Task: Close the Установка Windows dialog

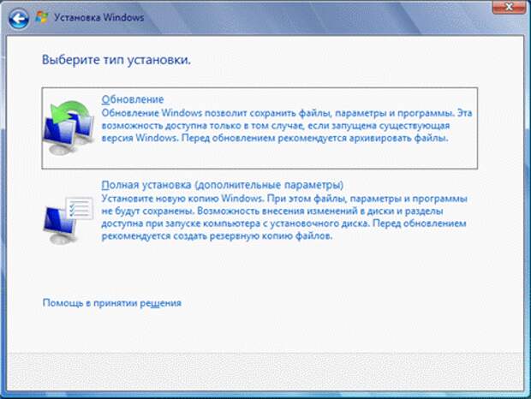Action: 509,7
